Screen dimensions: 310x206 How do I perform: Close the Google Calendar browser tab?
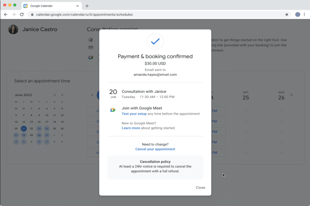click(x=78, y=6)
